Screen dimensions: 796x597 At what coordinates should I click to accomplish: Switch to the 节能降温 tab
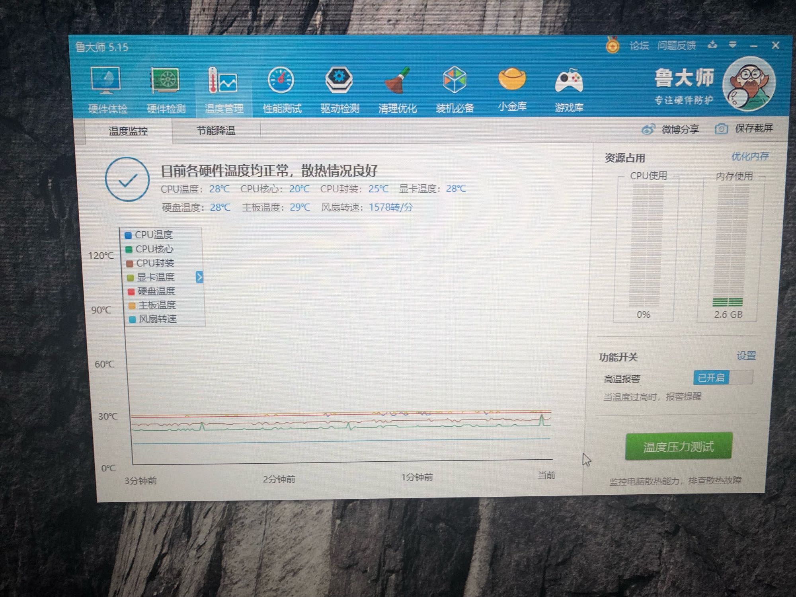[x=216, y=131]
